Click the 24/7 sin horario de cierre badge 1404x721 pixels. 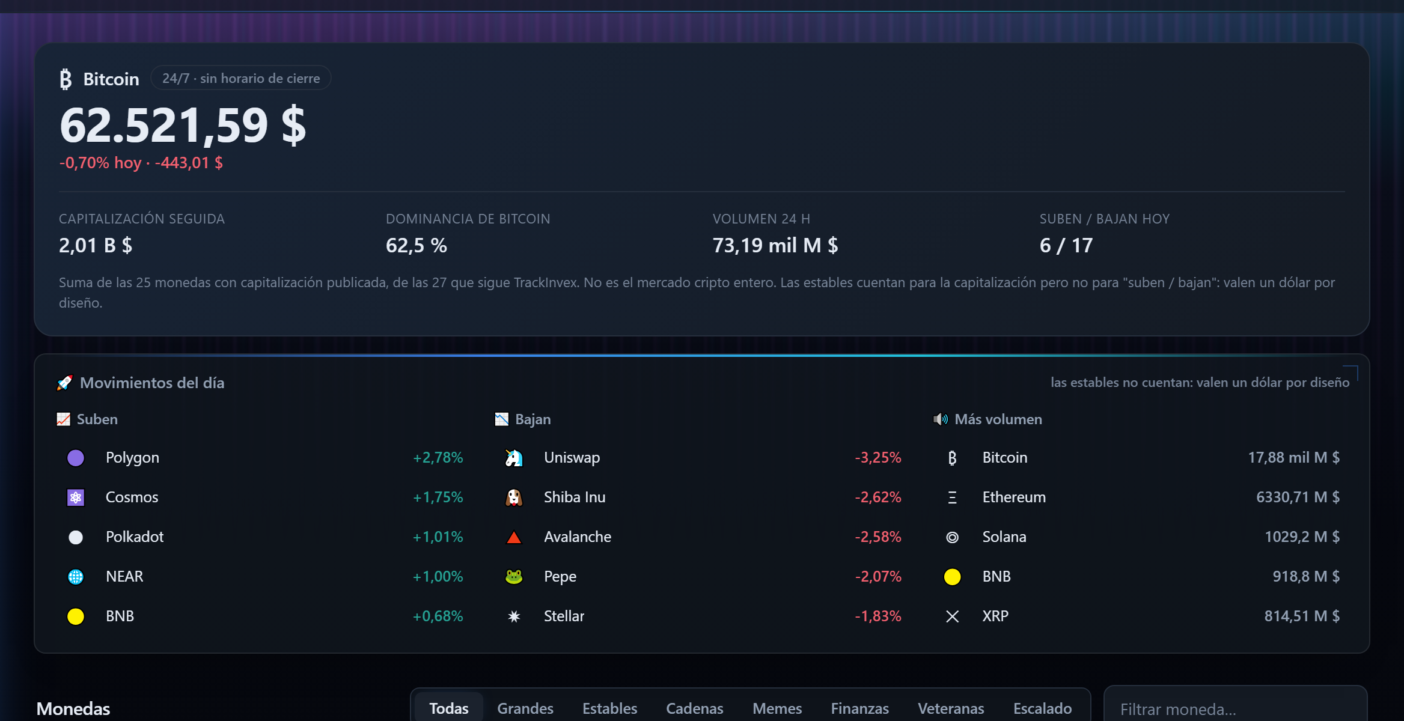241,78
